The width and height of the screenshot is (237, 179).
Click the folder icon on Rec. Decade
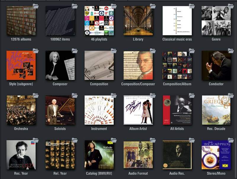(x=231, y=96)
